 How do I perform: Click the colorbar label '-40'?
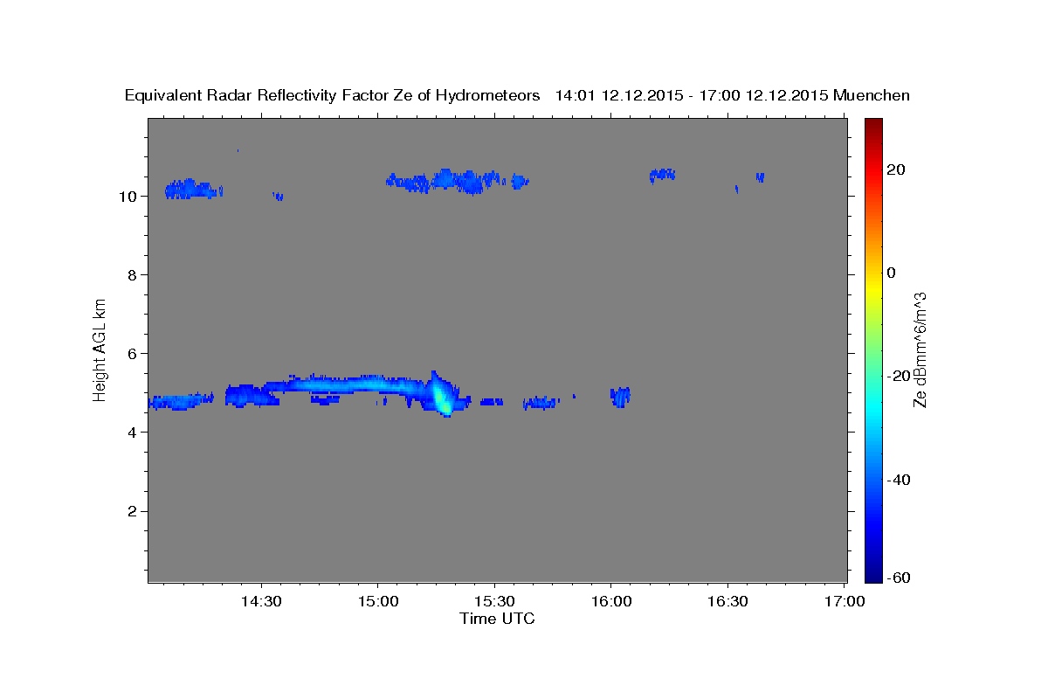[897, 479]
